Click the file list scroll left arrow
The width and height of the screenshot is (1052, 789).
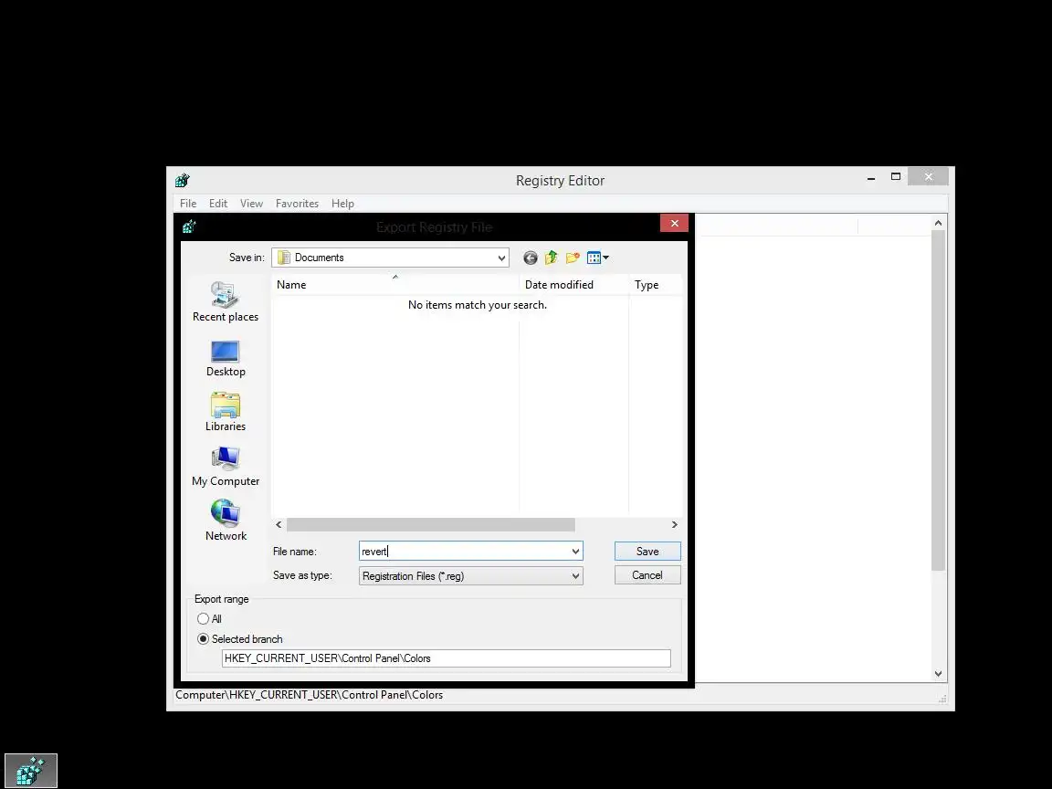click(279, 525)
